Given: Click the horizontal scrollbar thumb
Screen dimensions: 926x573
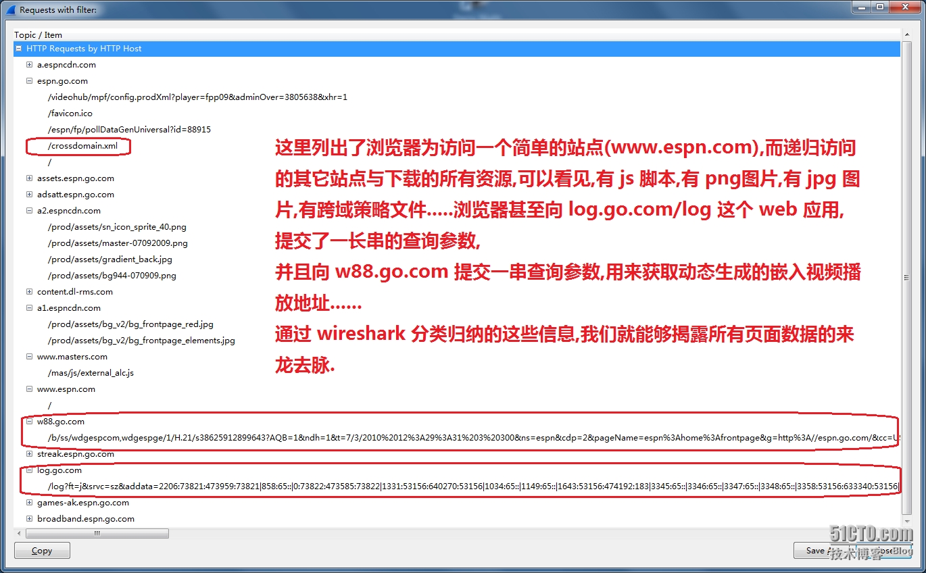Looking at the screenshot, I should tap(97, 533).
